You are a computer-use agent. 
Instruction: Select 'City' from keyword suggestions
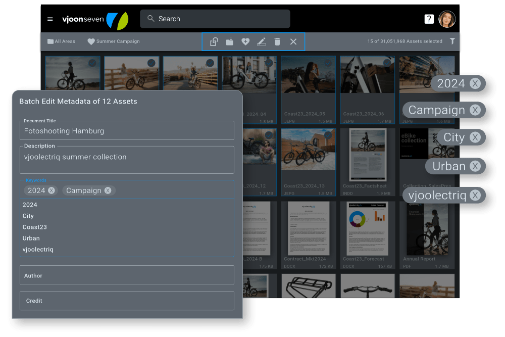click(x=28, y=216)
